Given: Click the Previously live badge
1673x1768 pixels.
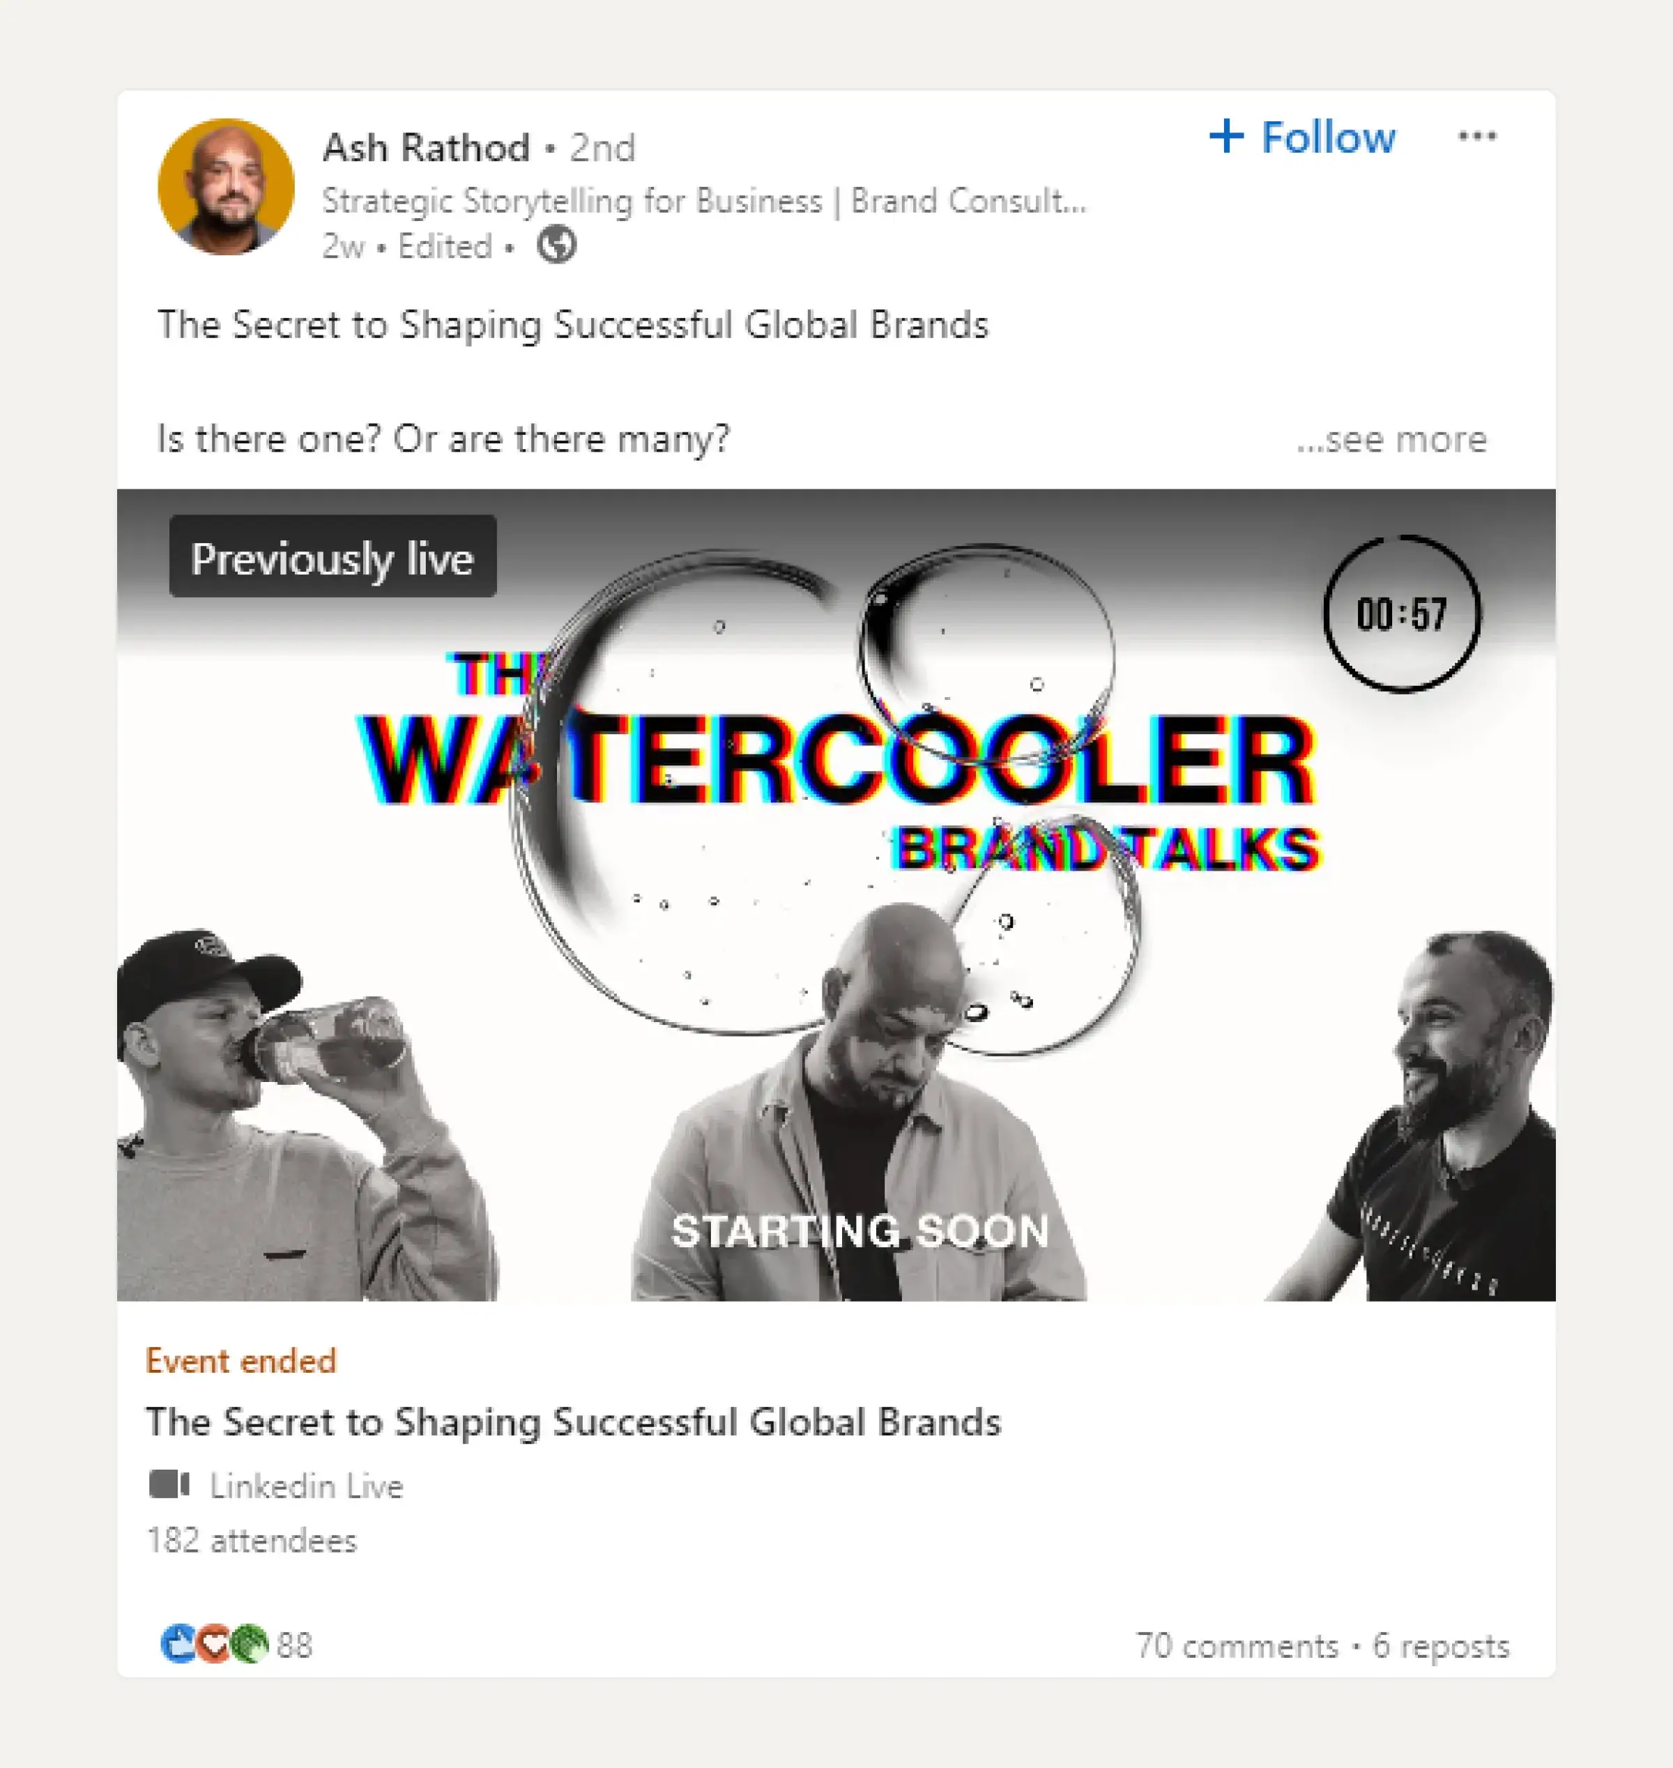Looking at the screenshot, I should click(333, 558).
